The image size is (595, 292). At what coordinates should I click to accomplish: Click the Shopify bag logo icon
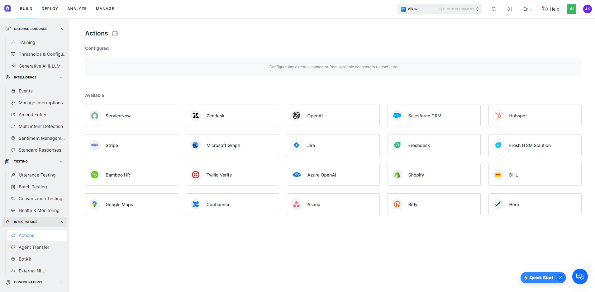pyautogui.click(x=397, y=175)
